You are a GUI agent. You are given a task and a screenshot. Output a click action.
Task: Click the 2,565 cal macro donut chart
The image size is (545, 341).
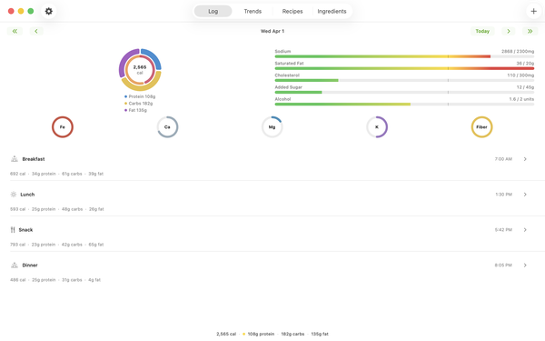click(x=140, y=70)
